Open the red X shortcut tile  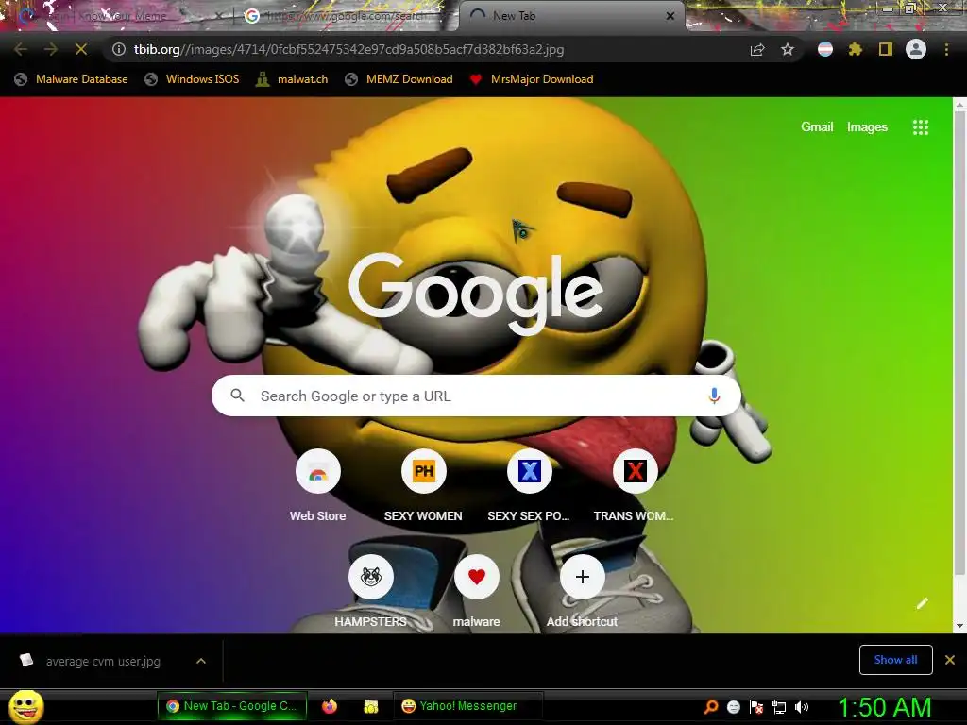pyautogui.click(x=635, y=485)
